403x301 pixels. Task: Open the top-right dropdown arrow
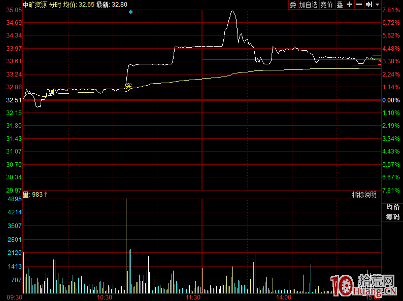click(x=377, y=5)
